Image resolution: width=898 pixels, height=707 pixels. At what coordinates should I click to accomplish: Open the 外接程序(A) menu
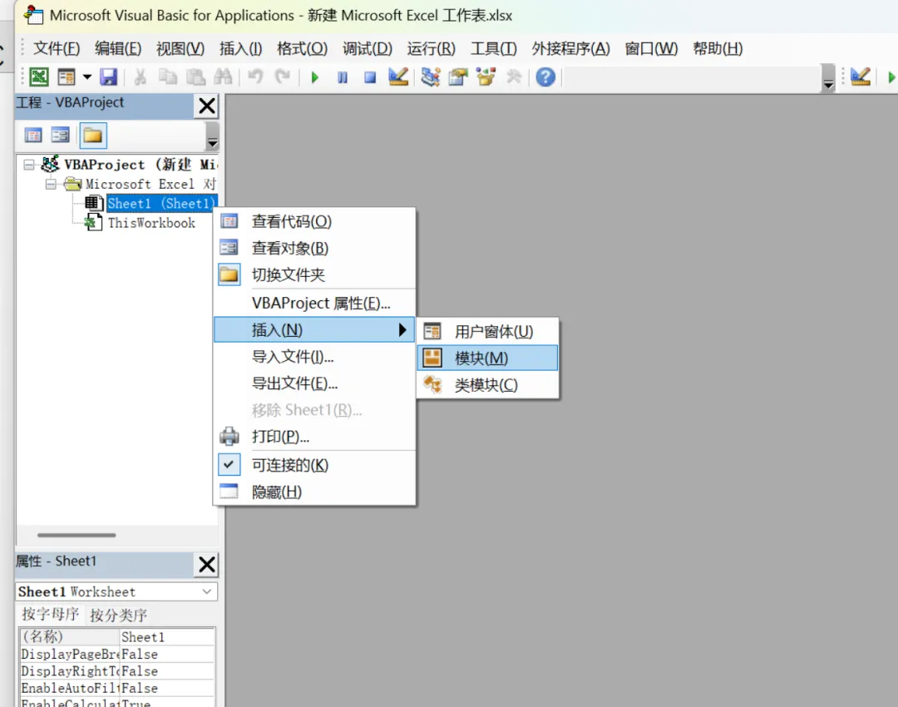coord(570,49)
